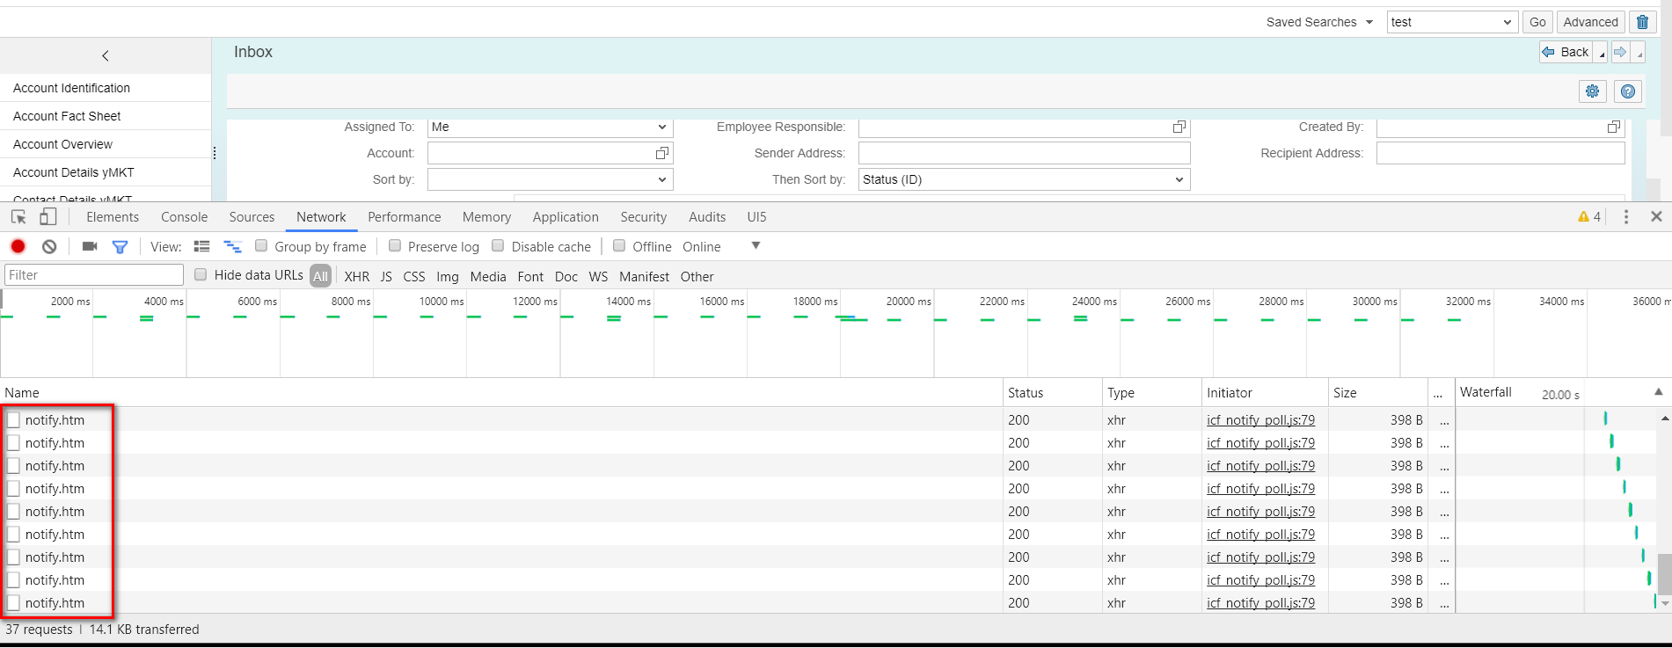Clear the network log
1672x648 pixels.
click(x=49, y=246)
